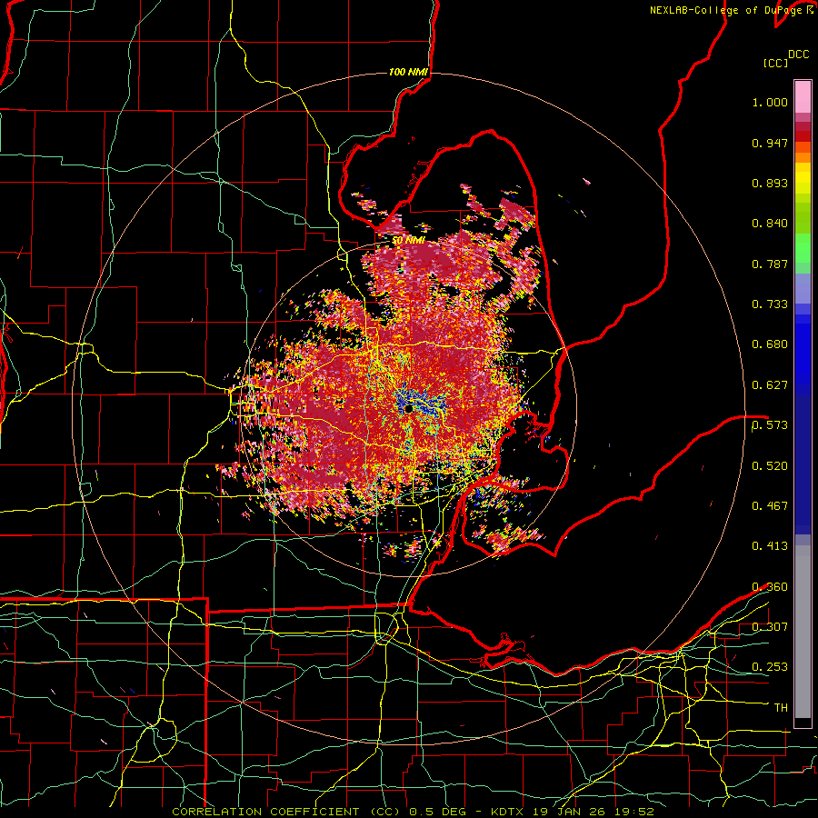Click the 50 NMI range ring label
This screenshot has width=818, height=818.
(x=409, y=241)
